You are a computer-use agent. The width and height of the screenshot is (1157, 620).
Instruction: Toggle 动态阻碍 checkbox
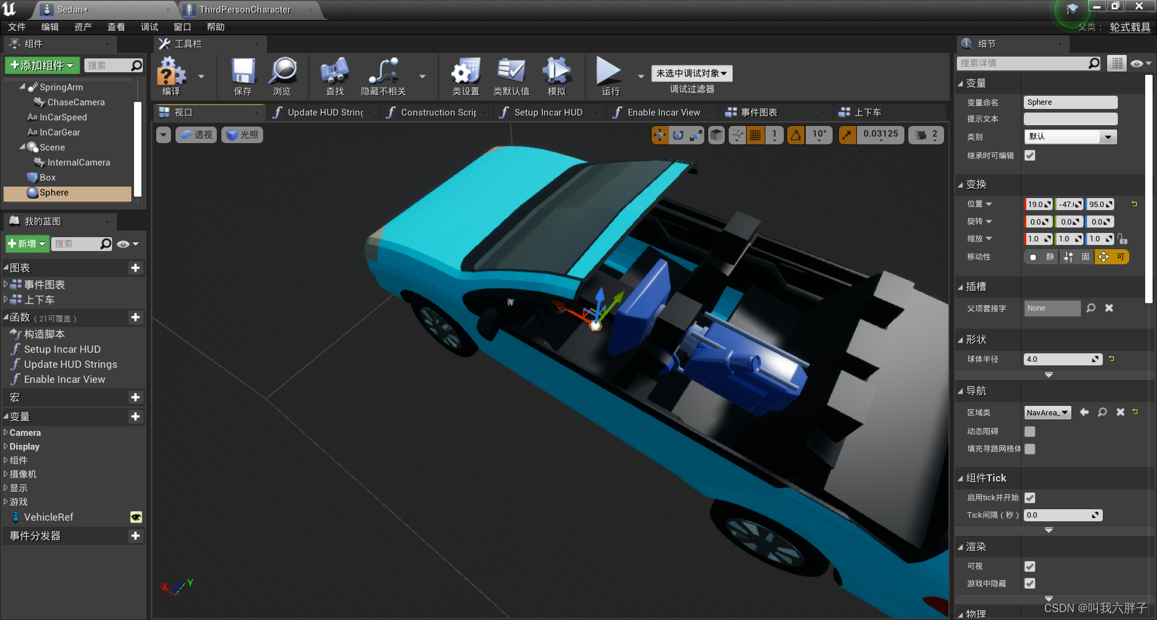click(x=1030, y=432)
